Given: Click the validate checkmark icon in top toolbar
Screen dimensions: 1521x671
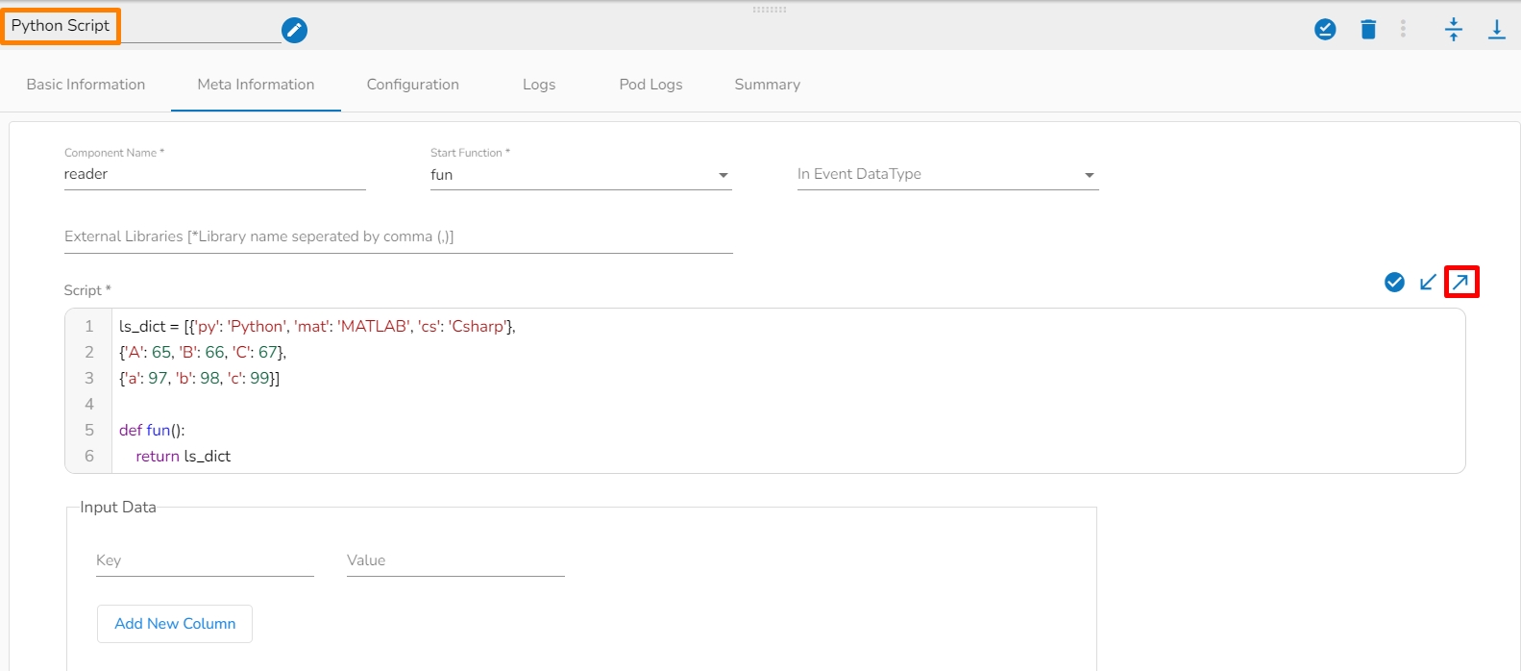Looking at the screenshot, I should [1325, 30].
